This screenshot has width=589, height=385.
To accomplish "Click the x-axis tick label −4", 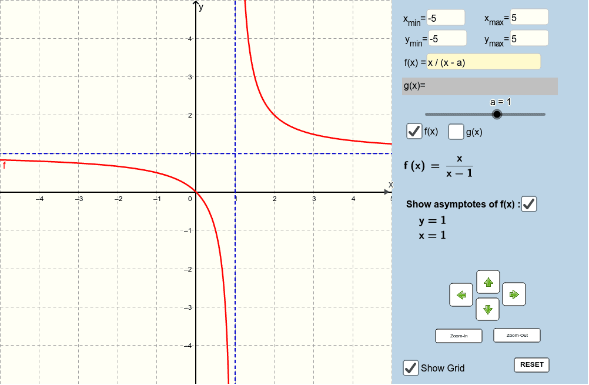I will (x=40, y=199).
